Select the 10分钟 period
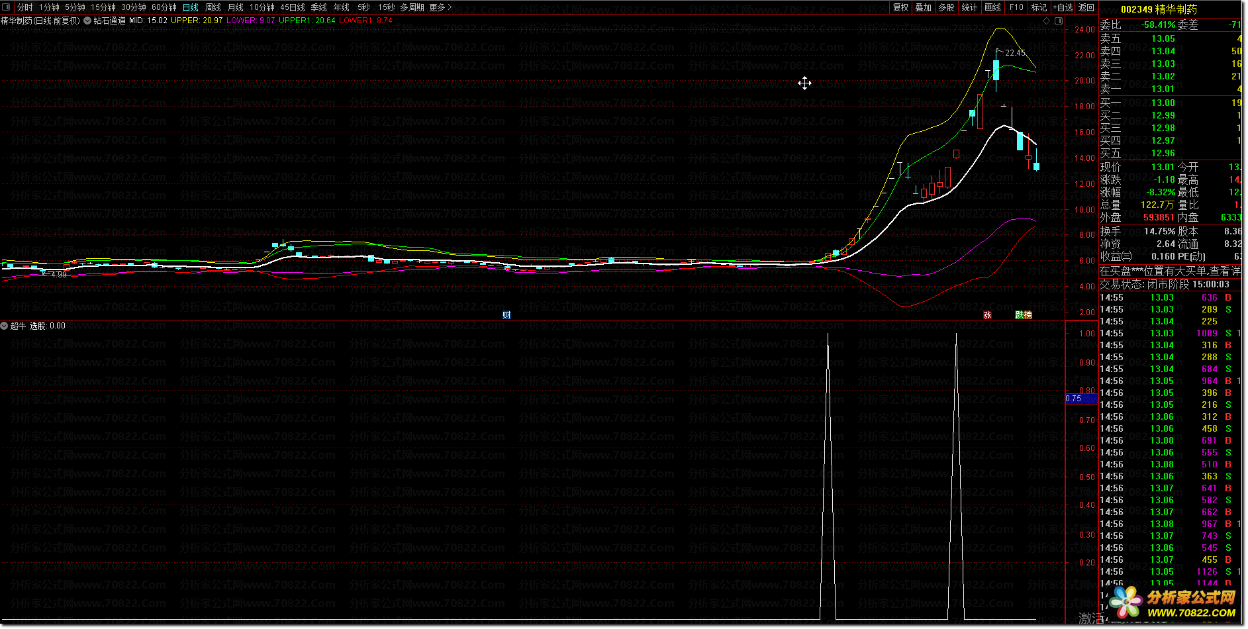The width and height of the screenshot is (1248, 629). (262, 7)
